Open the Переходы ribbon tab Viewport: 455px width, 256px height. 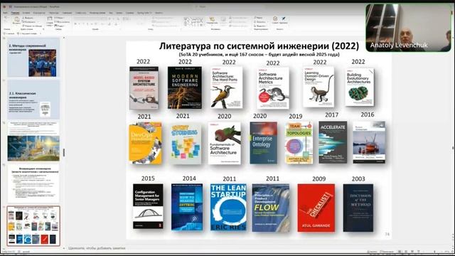[54, 13]
